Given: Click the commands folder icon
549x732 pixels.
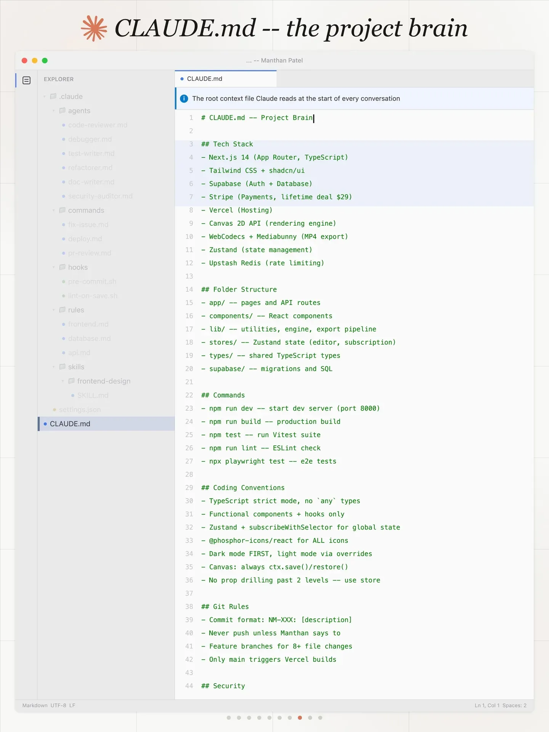Looking at the screenshot, I should click(63, 210).
